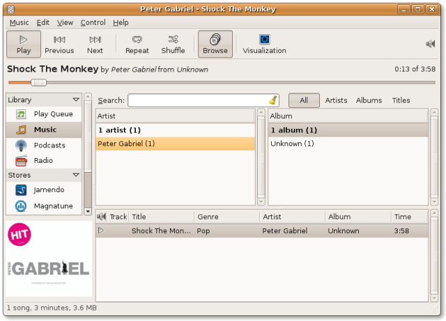Filter search by Albums

pyautogui.click(x=369, y=100)
